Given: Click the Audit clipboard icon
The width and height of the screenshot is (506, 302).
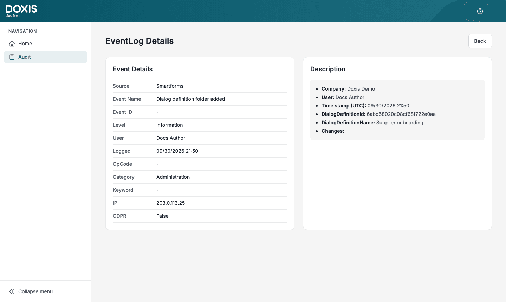Looking at the screenshot, I should click(12, 57).
